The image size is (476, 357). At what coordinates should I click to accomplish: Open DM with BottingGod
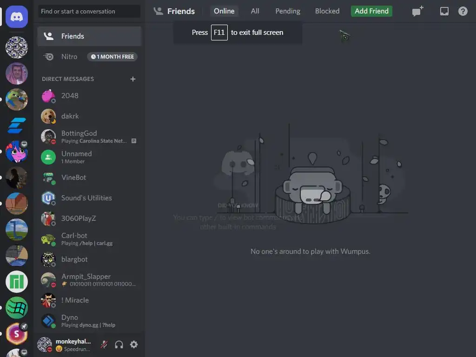click(x=89, y=137)
